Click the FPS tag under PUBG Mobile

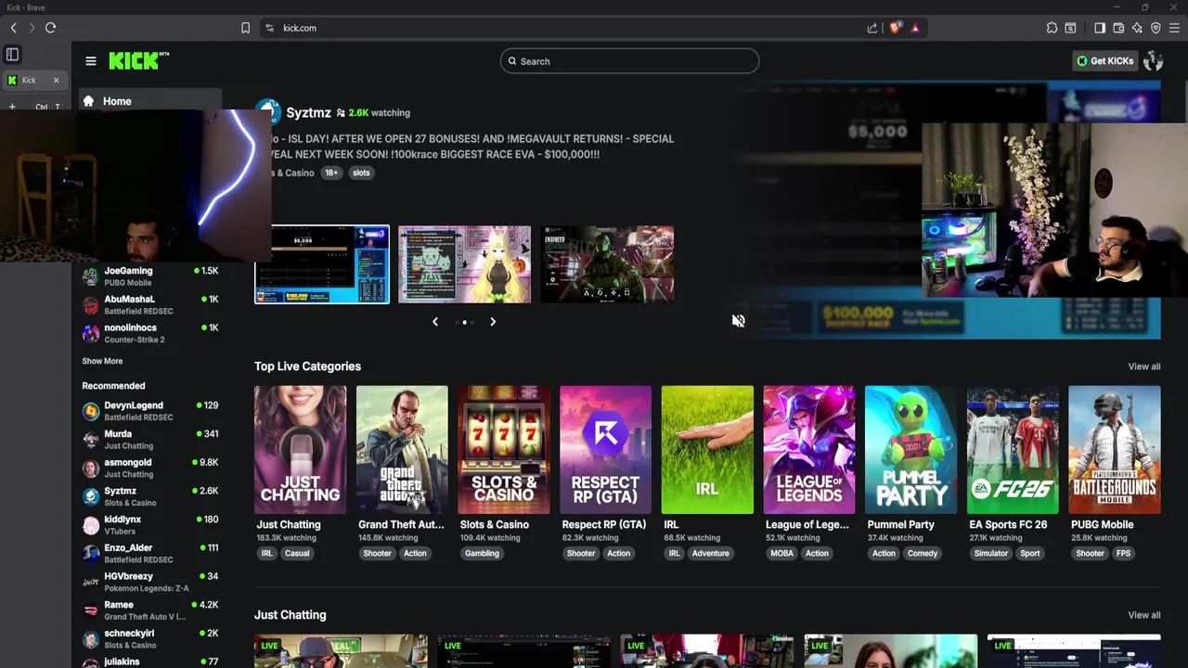click(1123, 554)
